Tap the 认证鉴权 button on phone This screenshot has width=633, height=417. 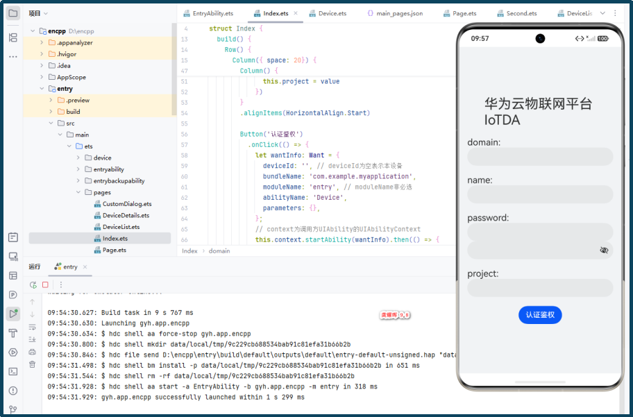coord(540,315)
